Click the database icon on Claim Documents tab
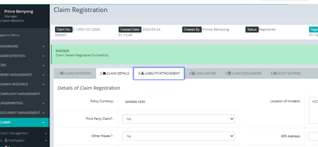This screenshot has height=147, width=318. click(229, 73)
